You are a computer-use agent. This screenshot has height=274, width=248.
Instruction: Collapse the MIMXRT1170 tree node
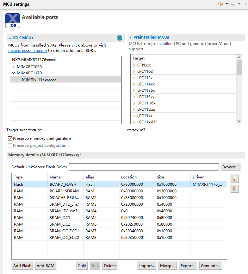point(14,73)
